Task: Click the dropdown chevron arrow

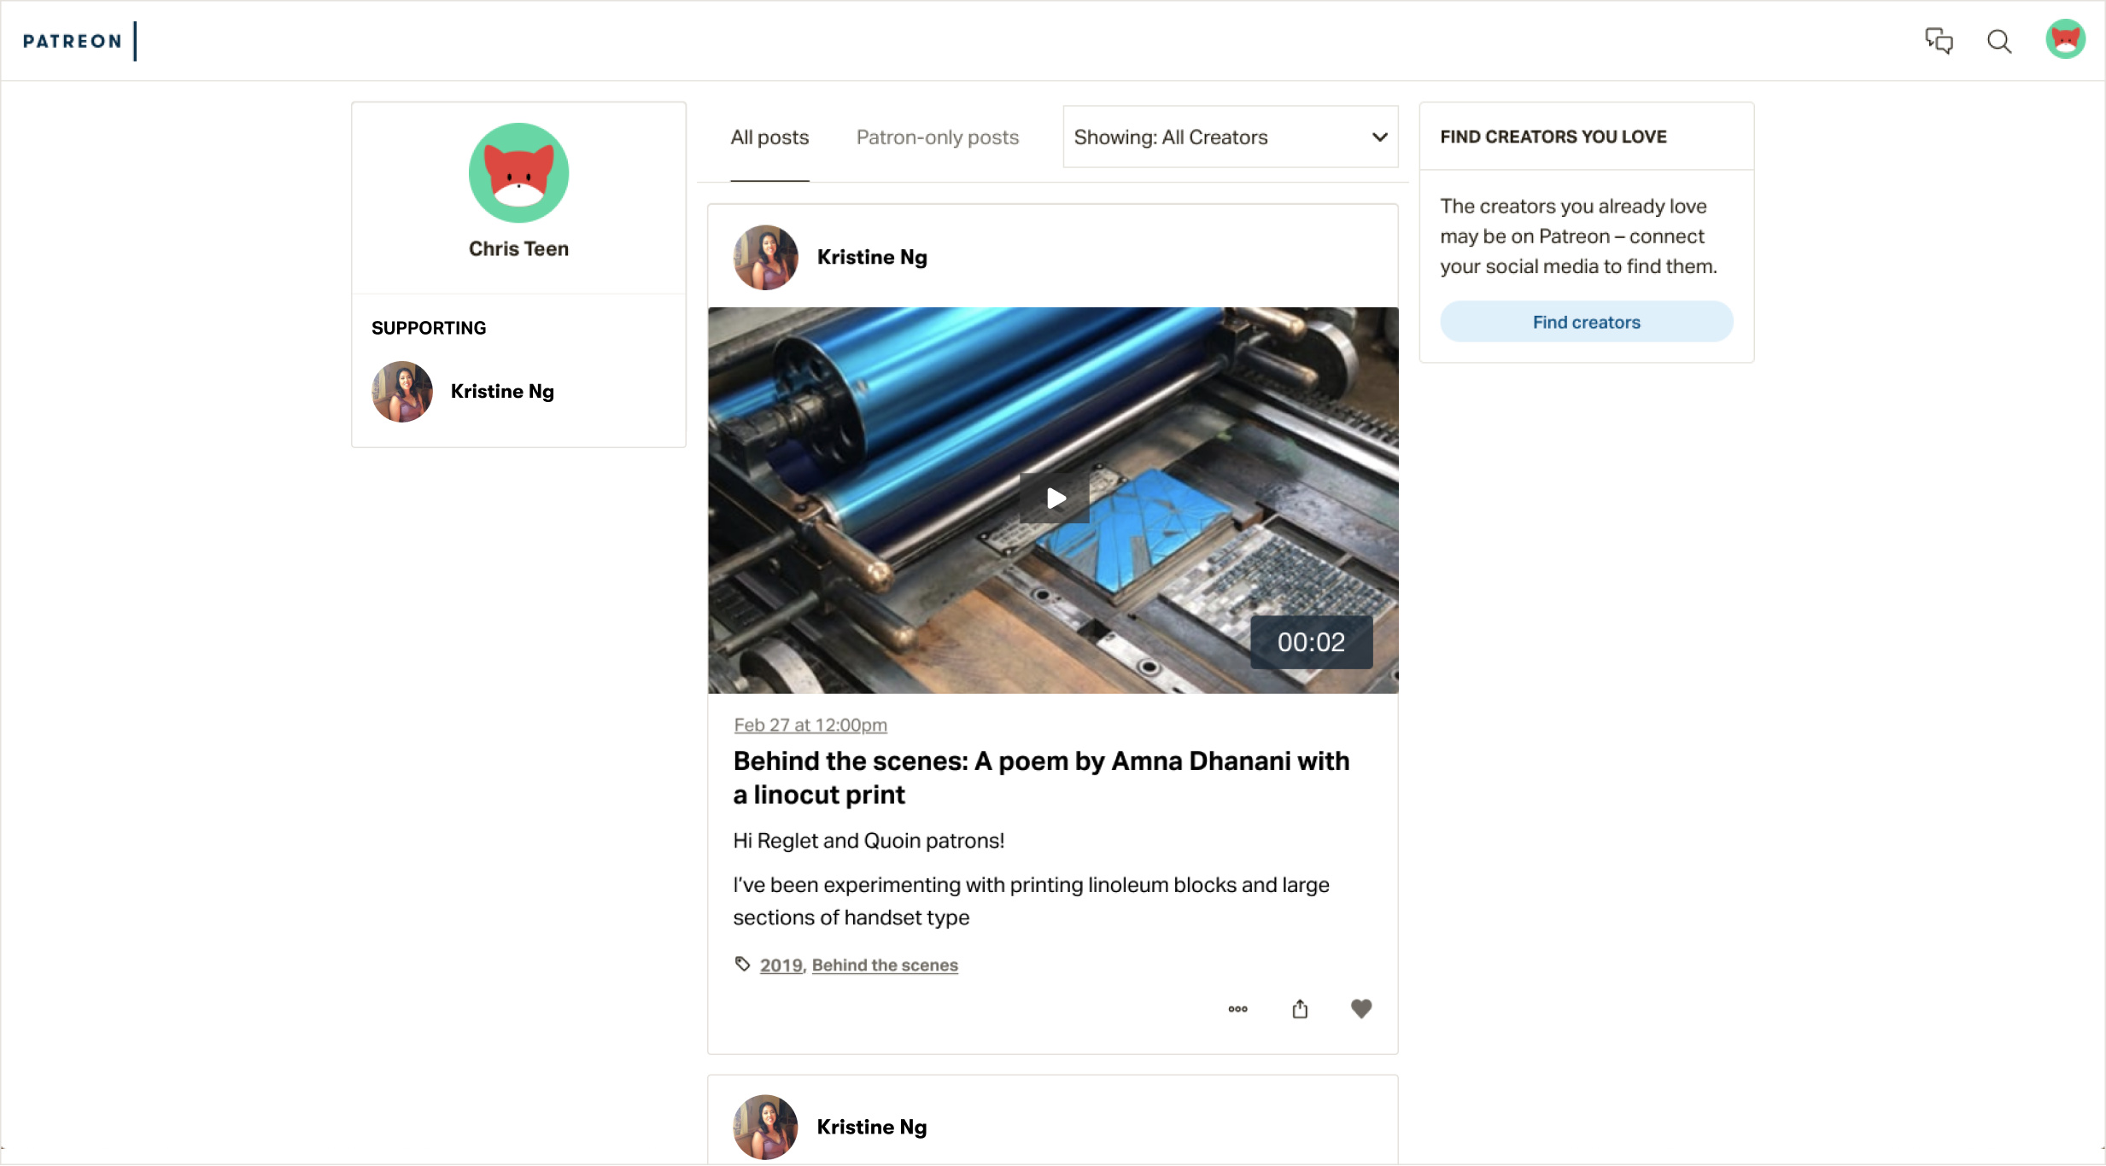Action: pyautogui.click(x=1379, y=137)
